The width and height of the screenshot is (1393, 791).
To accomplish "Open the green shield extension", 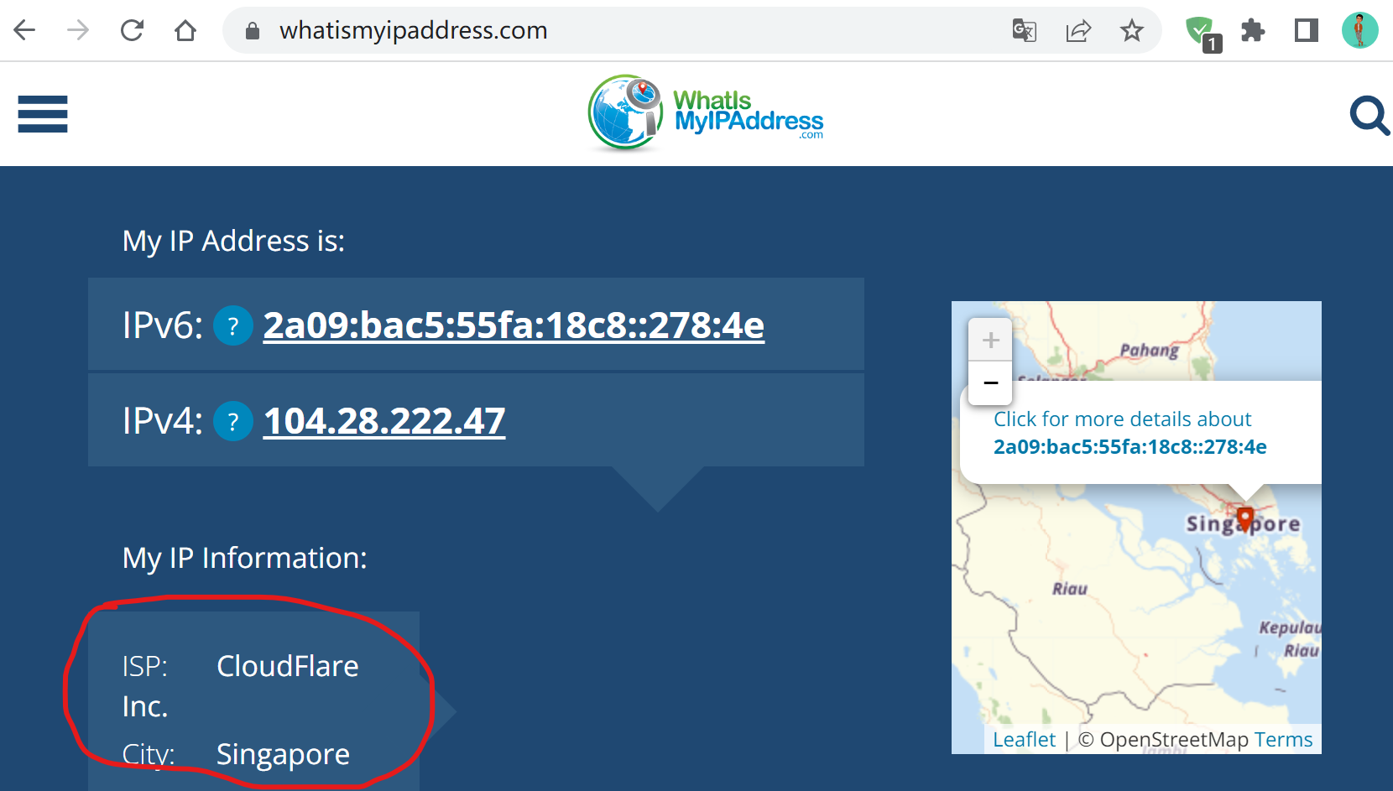I will (x=1200, y=31).
